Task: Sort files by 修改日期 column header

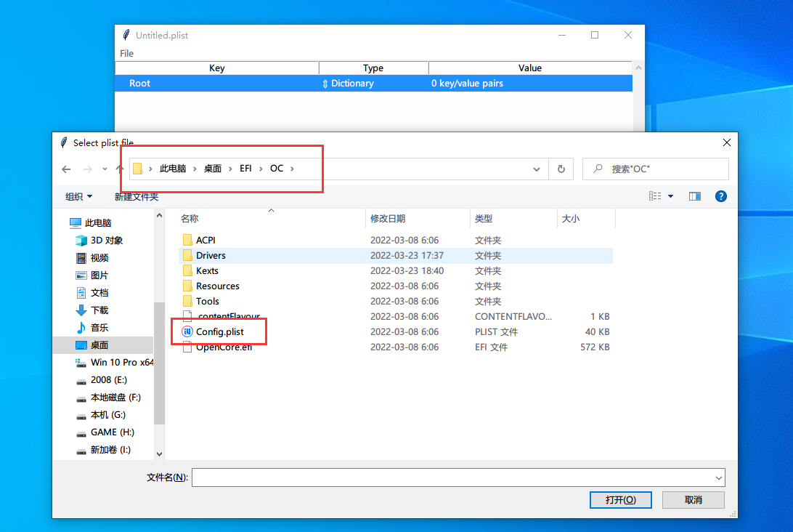Action: [x=388, y=219]
